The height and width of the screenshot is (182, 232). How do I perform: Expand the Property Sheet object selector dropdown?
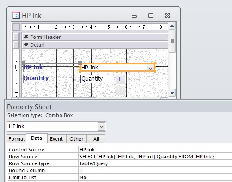(101, 127)
